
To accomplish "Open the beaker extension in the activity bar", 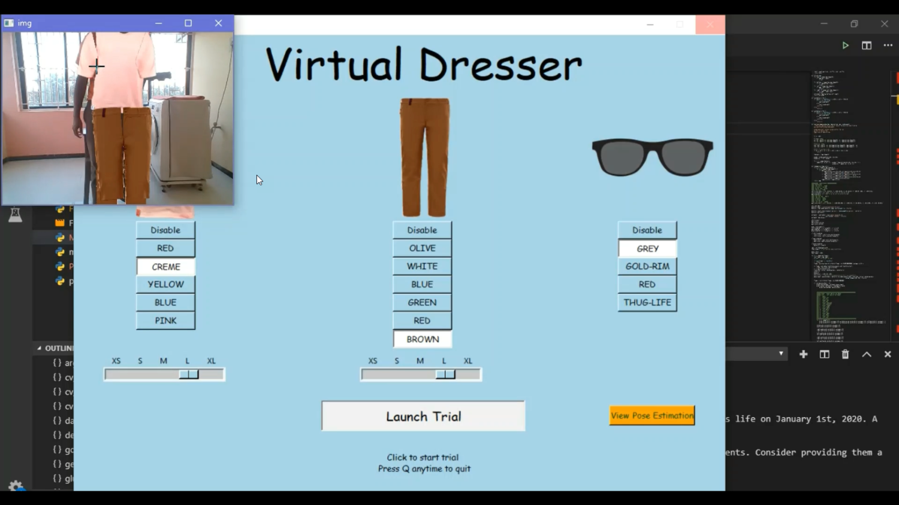I will (x=15, y=214).
